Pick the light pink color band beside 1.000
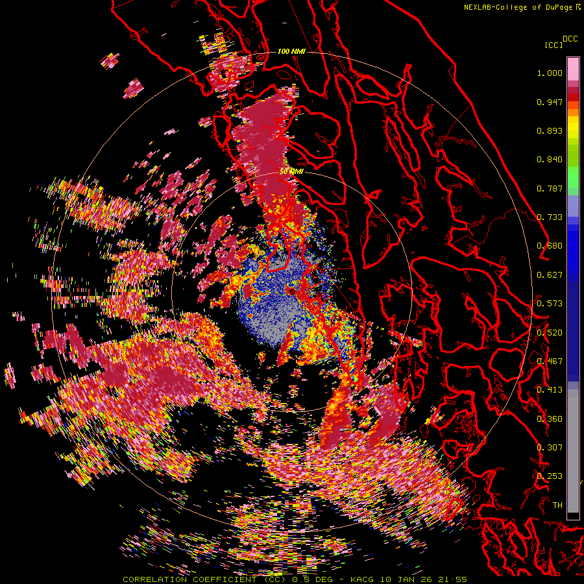Image resolution: width=584 pixels, height=584 pixels. [x=573, y=69]
